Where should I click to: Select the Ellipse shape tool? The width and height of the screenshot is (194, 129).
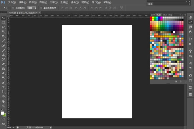(x=3, y=96)
